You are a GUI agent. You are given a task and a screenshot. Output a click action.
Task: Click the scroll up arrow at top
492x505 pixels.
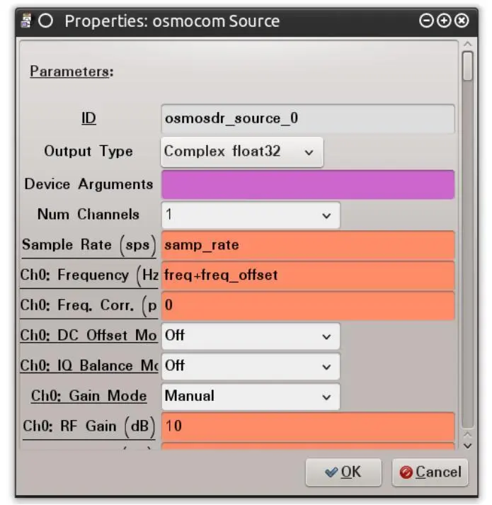pyautogui.click(x=467, y=44)
